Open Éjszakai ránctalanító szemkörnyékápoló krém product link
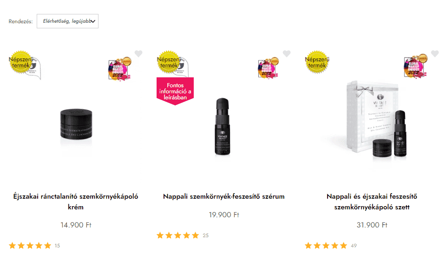This screenshot has height=253, width=440. tap(76, 201)
